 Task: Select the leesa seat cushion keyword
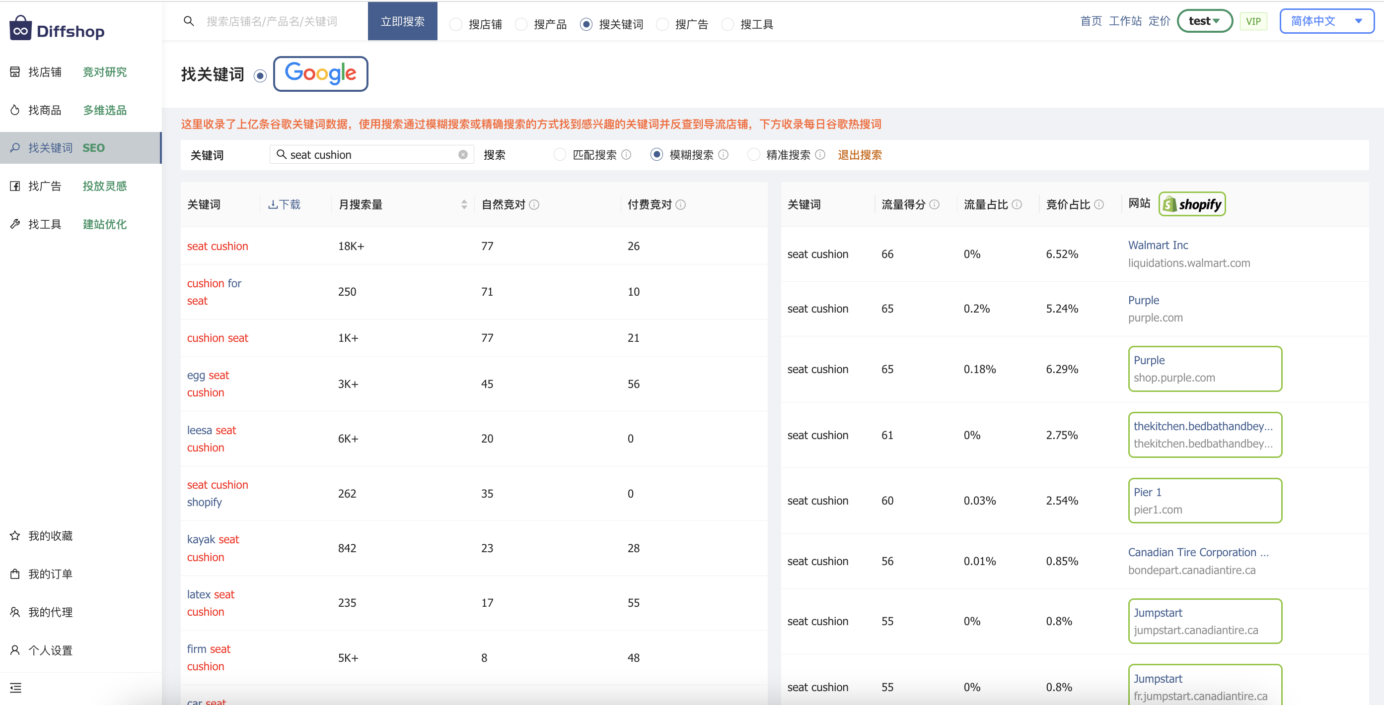tap(211, 438)
